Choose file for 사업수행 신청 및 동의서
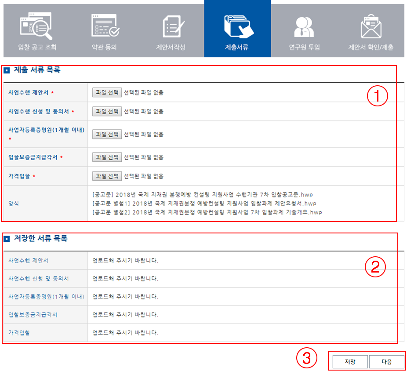Viewport: 407px width, 371px height. (107, 112)
